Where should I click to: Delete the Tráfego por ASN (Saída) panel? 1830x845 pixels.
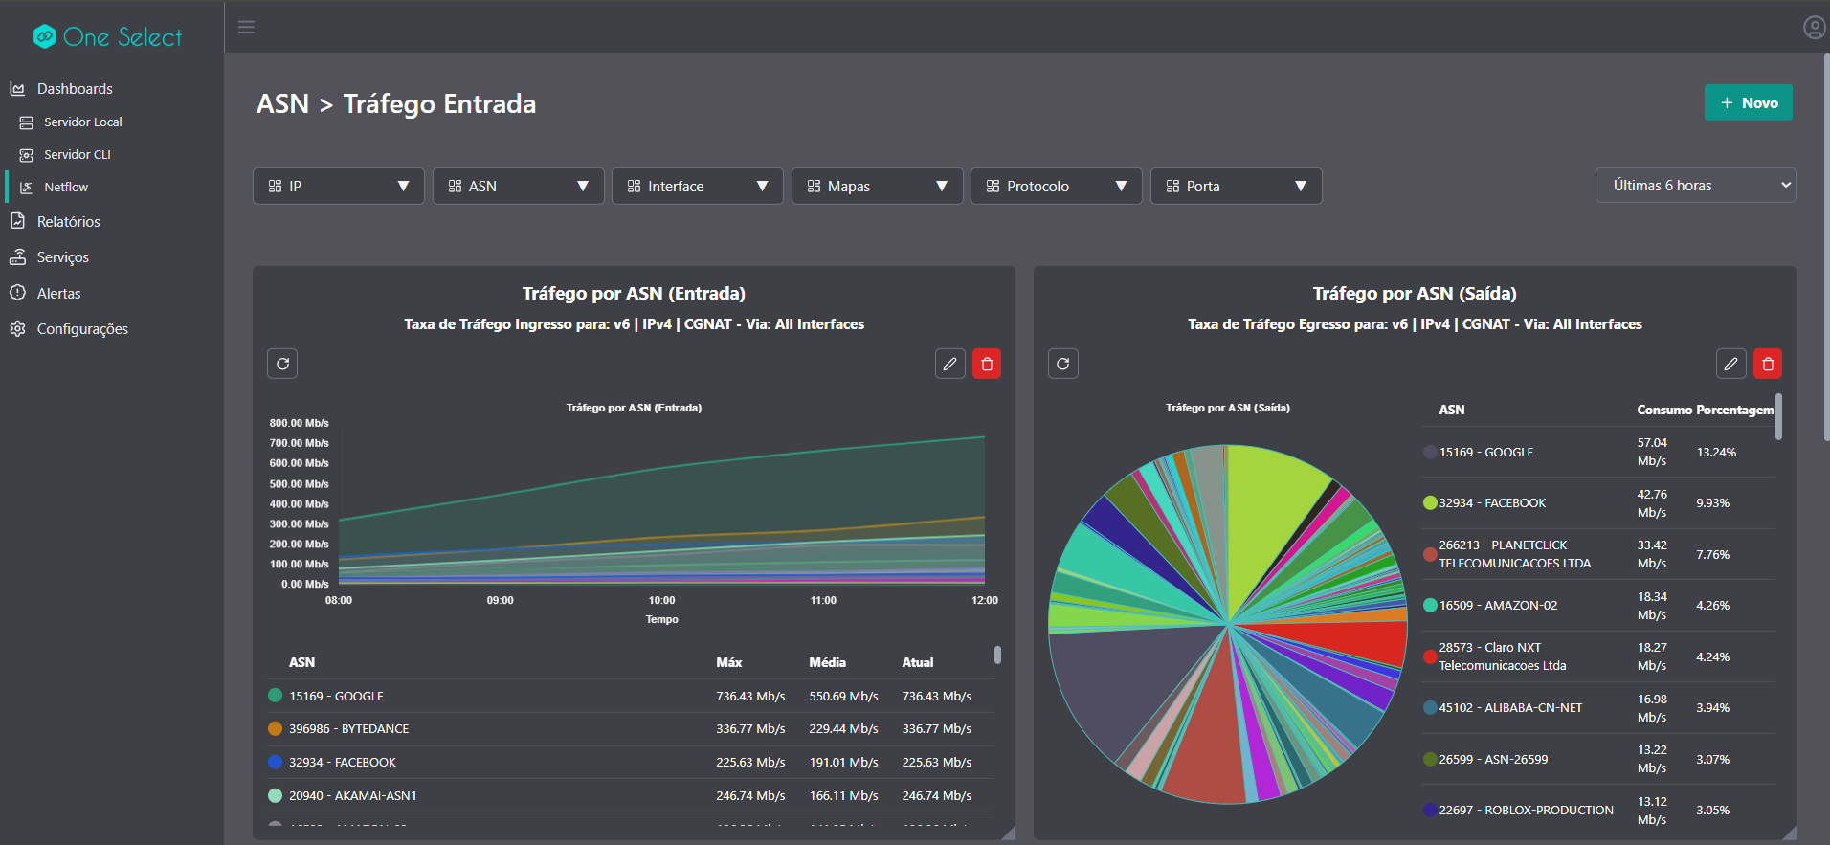(x=1768, y=364)
